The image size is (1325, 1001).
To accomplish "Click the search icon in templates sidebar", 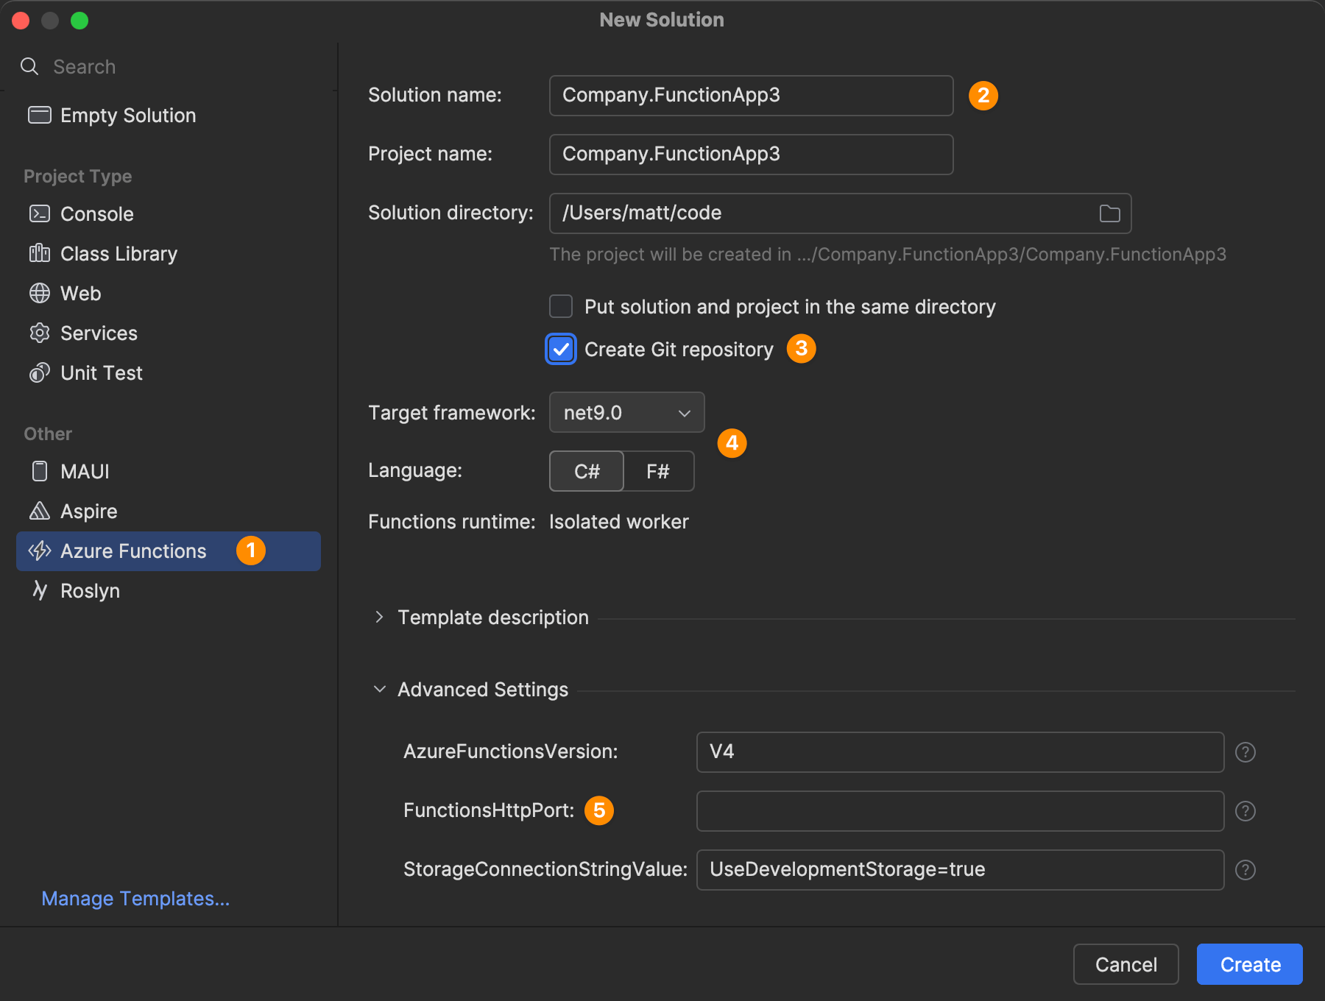I will click(x=29, y=66).
